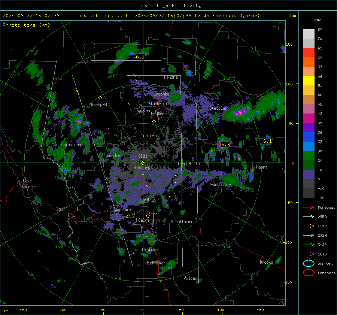
Task: Click the yellow diamond marker below Cochrane
Action: (128, 216)
